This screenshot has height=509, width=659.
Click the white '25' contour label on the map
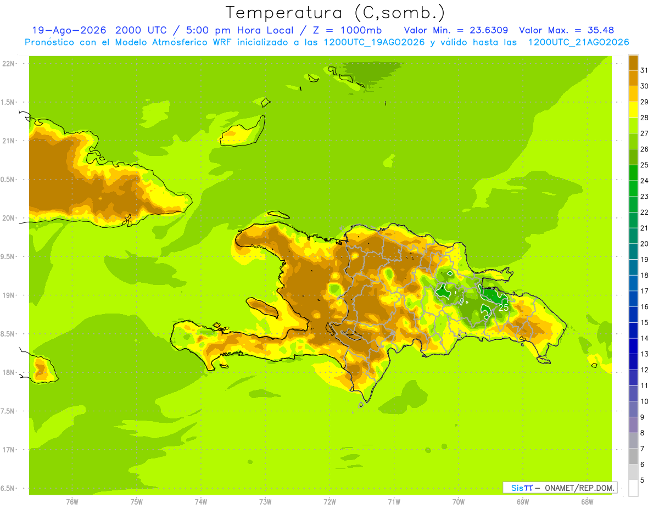tap(504, 307)
